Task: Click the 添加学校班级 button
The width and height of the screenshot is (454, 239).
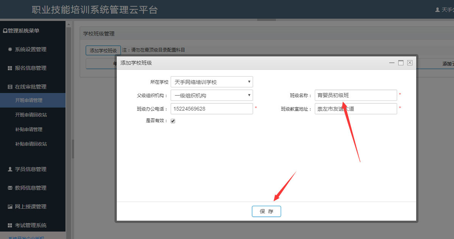Action: (x=103, y=51)
